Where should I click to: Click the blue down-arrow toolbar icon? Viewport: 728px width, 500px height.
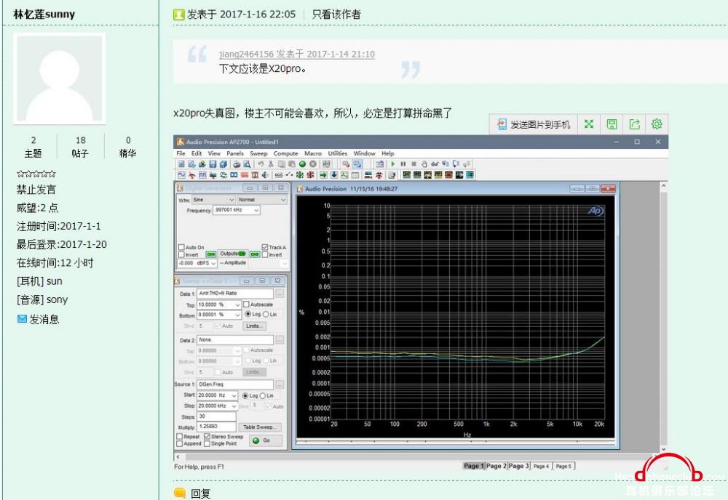point(334,175)
